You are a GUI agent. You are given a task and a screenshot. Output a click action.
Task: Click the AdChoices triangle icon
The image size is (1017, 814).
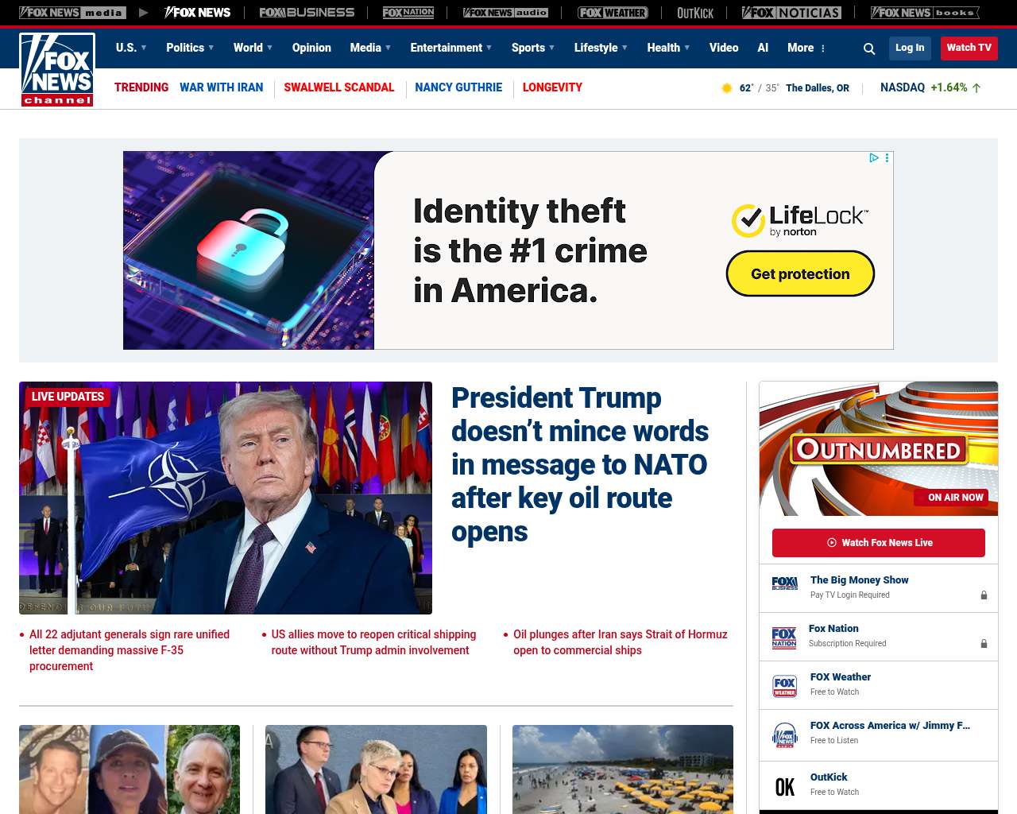[874, 158]
